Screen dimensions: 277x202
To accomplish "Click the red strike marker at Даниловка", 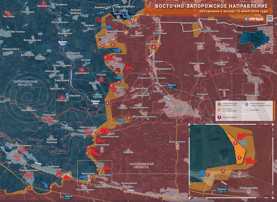I will tap(82, 70).
